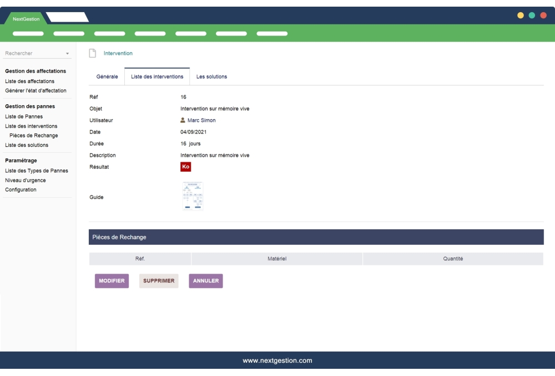This screenshot has height=376, width=555.
Task: Open the Configuration page from Paramétrage
Action: (x=21, y=189)
